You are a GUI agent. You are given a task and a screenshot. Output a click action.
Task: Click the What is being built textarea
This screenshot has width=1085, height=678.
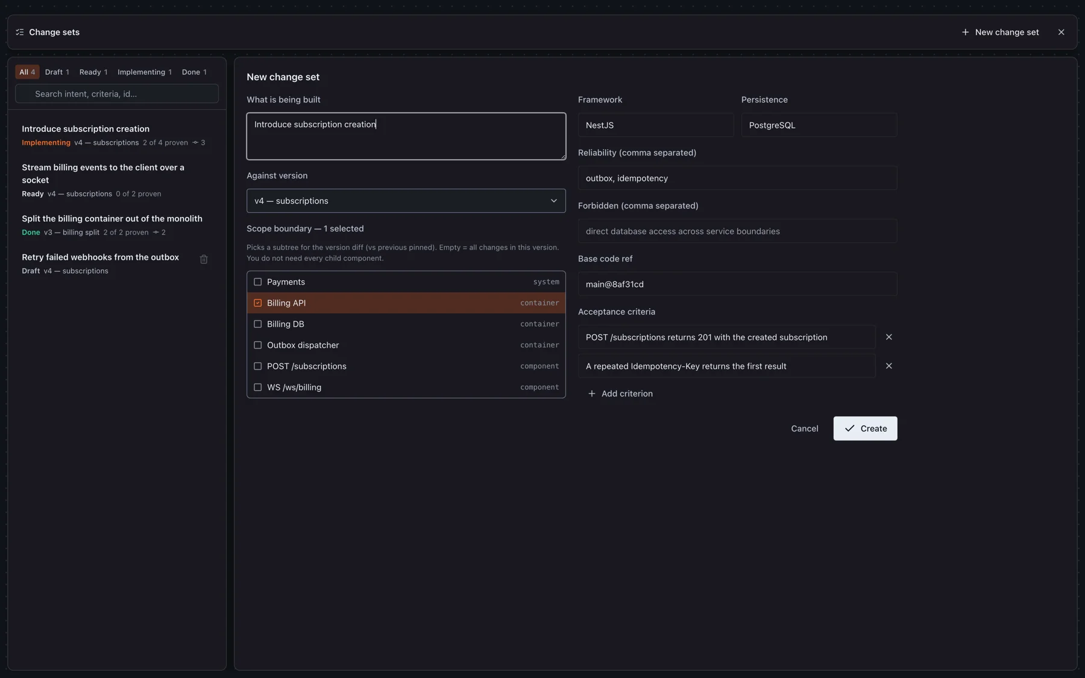(x=406, y=136)
